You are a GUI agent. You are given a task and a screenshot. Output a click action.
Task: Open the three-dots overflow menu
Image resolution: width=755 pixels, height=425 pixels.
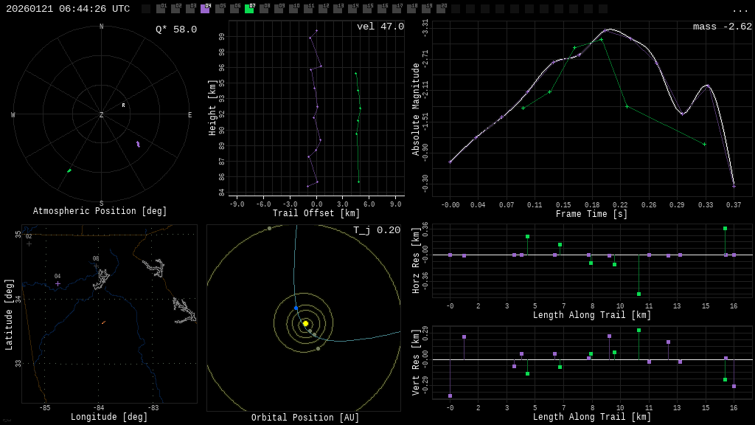(x=740, y=10)
